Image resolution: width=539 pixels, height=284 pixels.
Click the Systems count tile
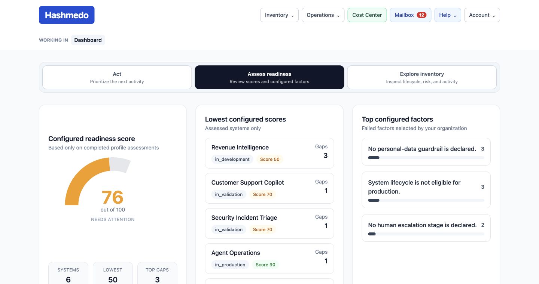[x=68, y=274]
